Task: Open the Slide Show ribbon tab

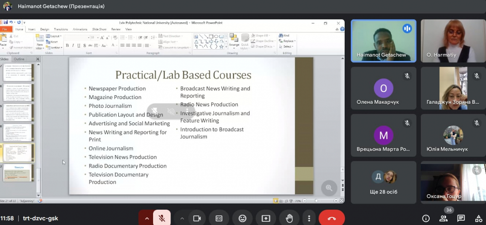Action: 99,29
